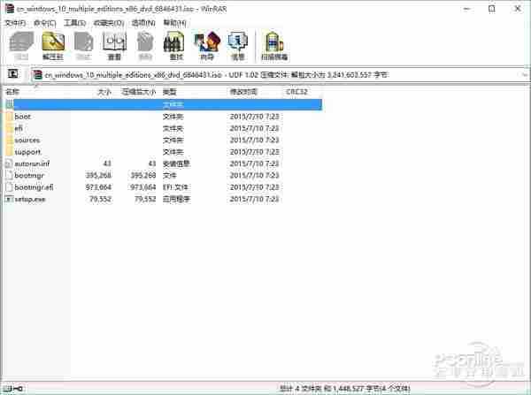
Task: Go up one level using arrow button
Action: pyautogui.click(x=13, y=75)
